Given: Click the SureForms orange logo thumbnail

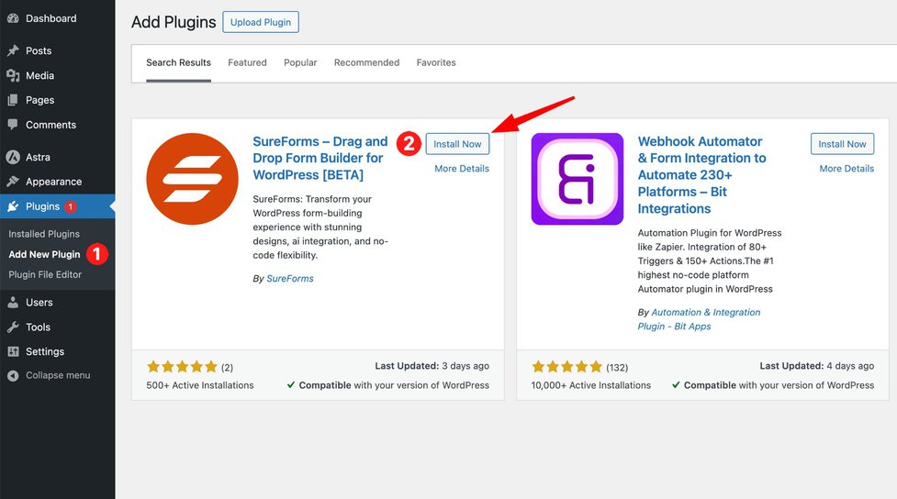Looking at the screenshot, I should pyautogui.click(x=192, y=179).
